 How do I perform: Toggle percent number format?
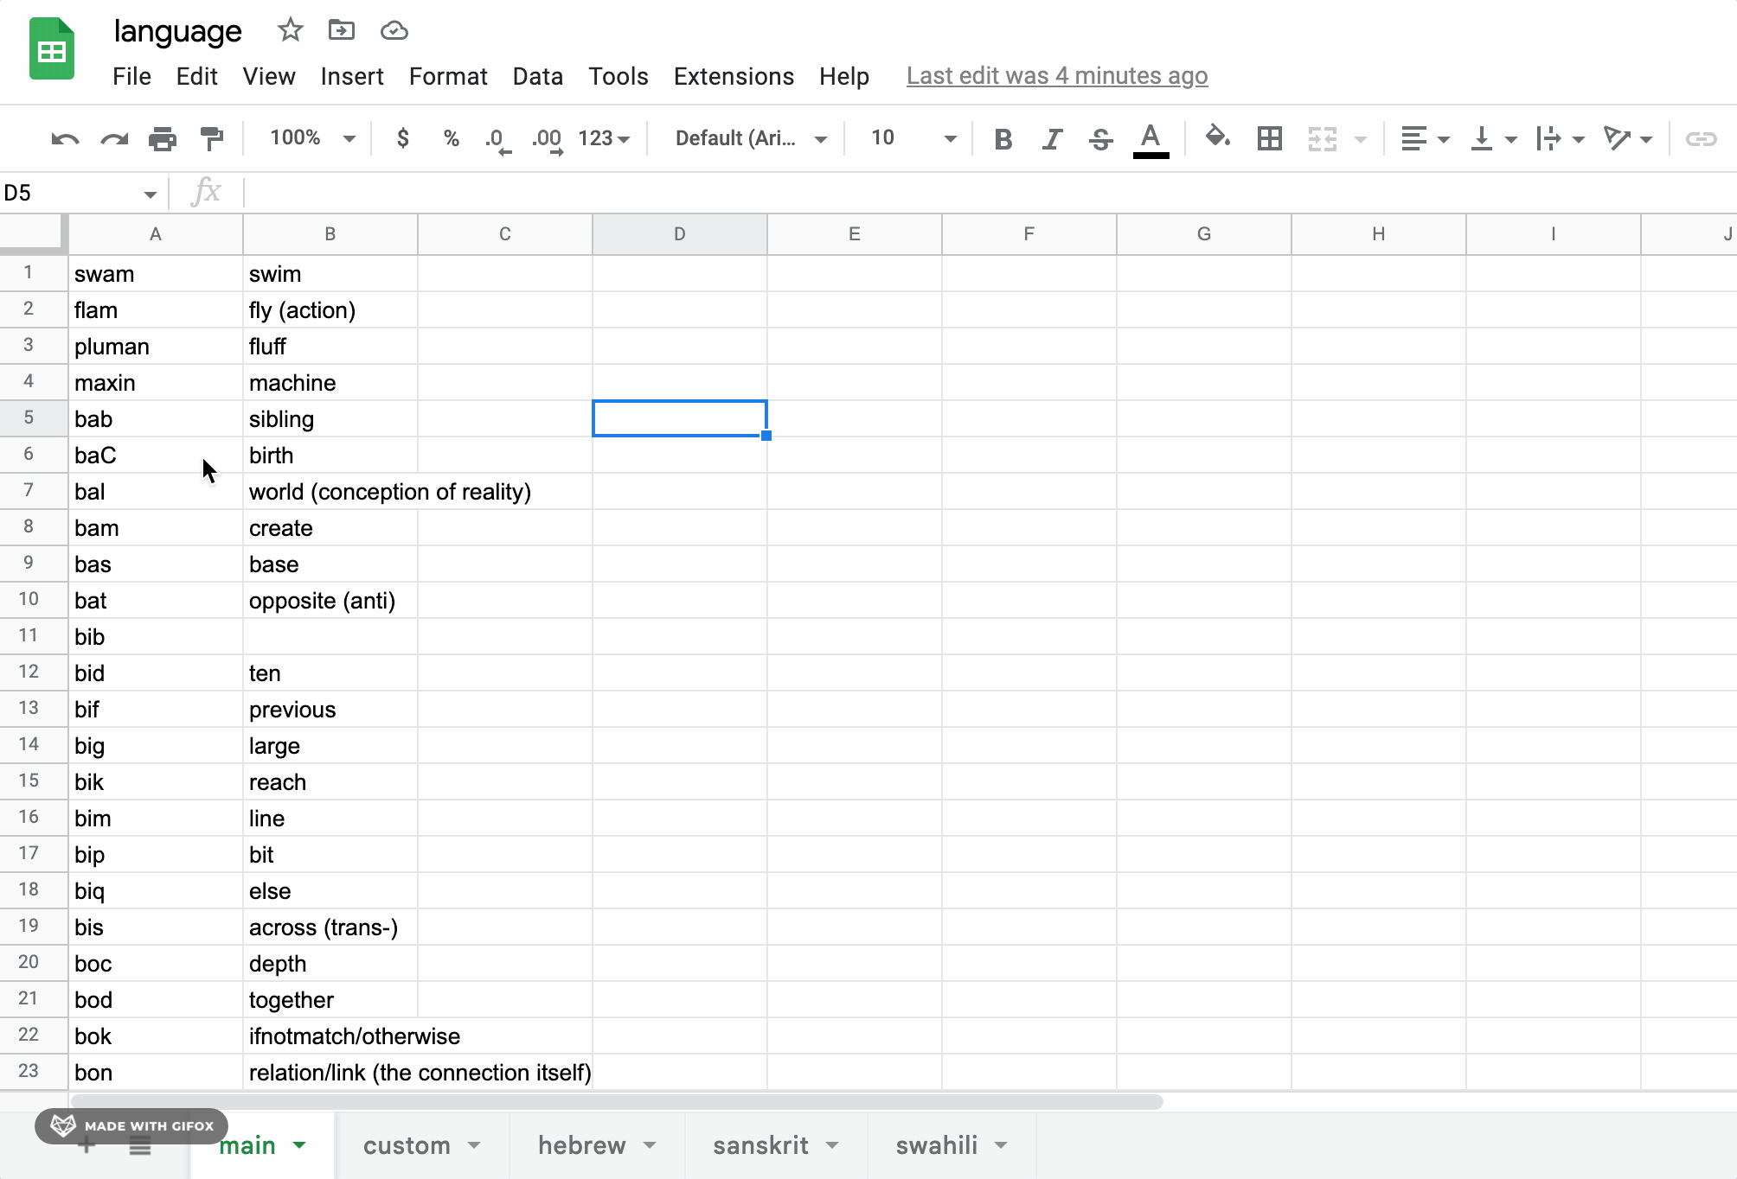click(451, 138)
